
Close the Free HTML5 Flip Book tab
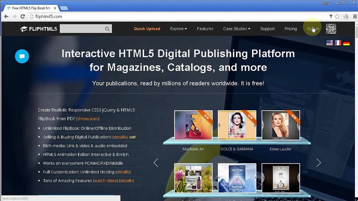pos(55,8)
